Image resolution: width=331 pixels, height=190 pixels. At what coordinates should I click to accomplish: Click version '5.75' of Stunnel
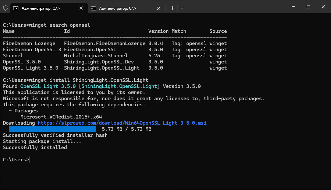(154, 56)
